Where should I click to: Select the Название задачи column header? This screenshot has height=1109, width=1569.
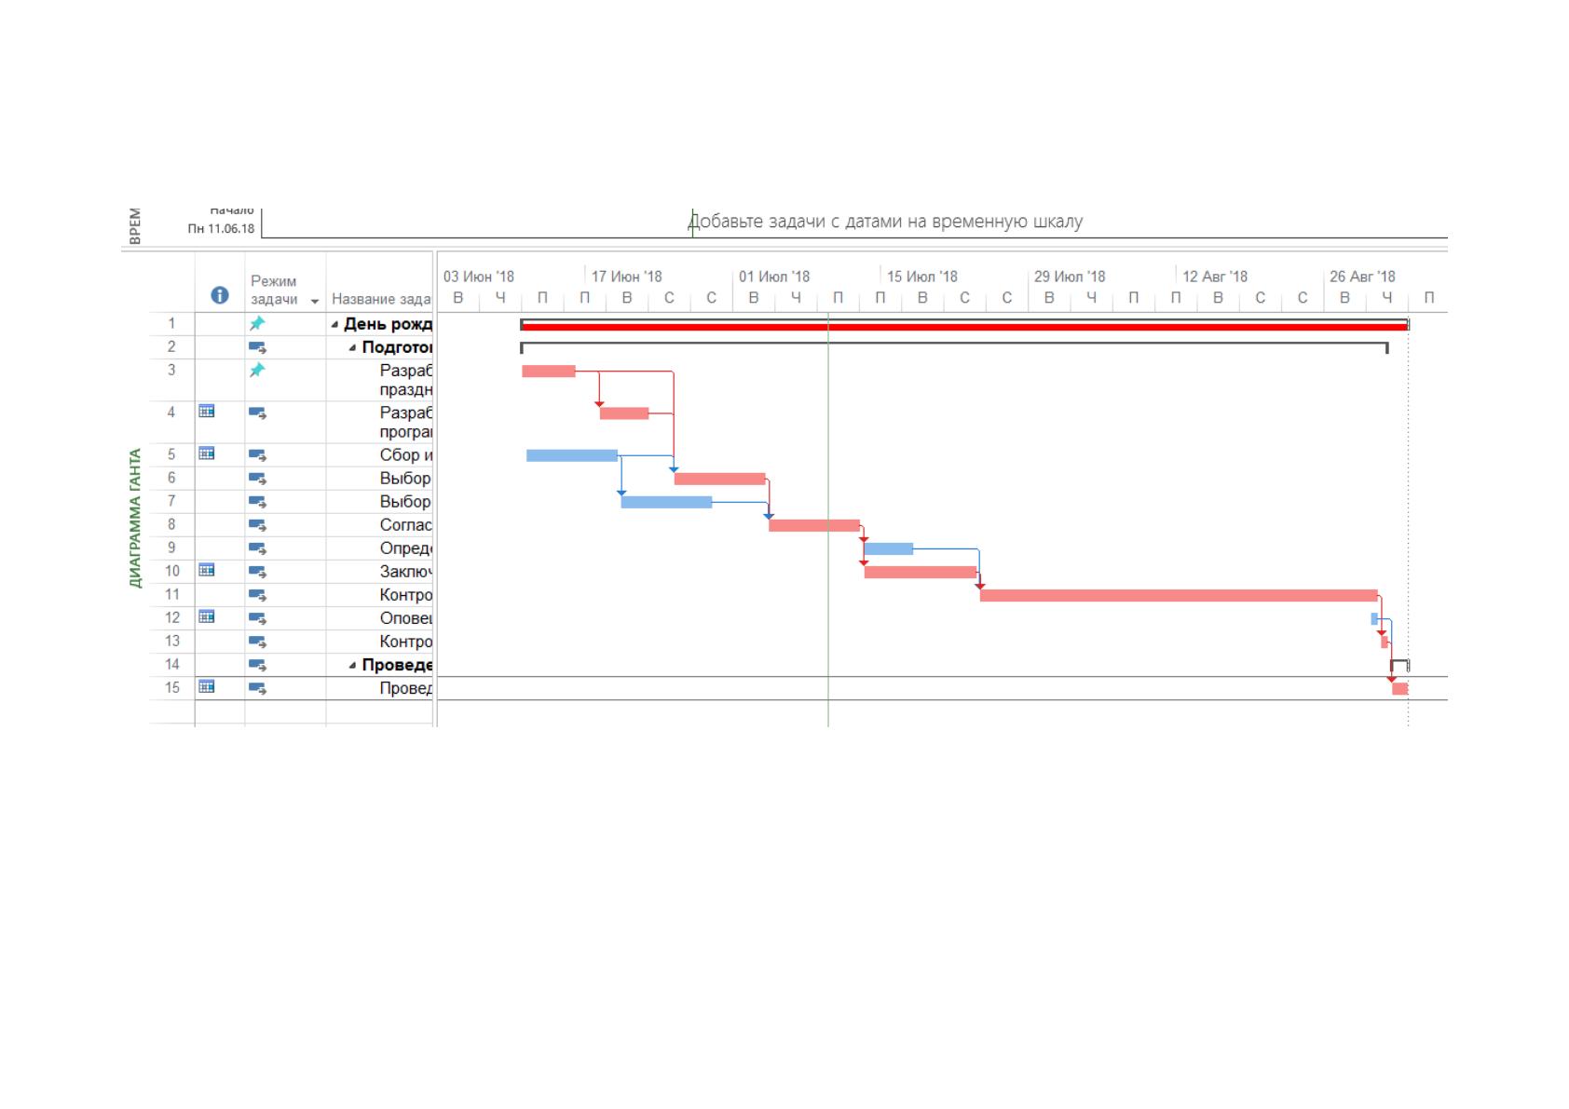381,299
